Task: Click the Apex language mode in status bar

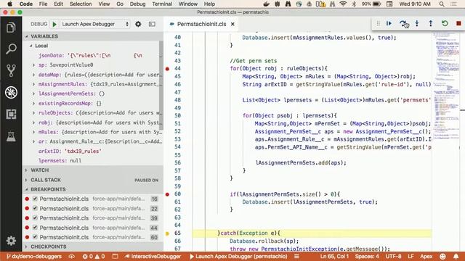Action: pyautogui.click(x=426, y=256)
